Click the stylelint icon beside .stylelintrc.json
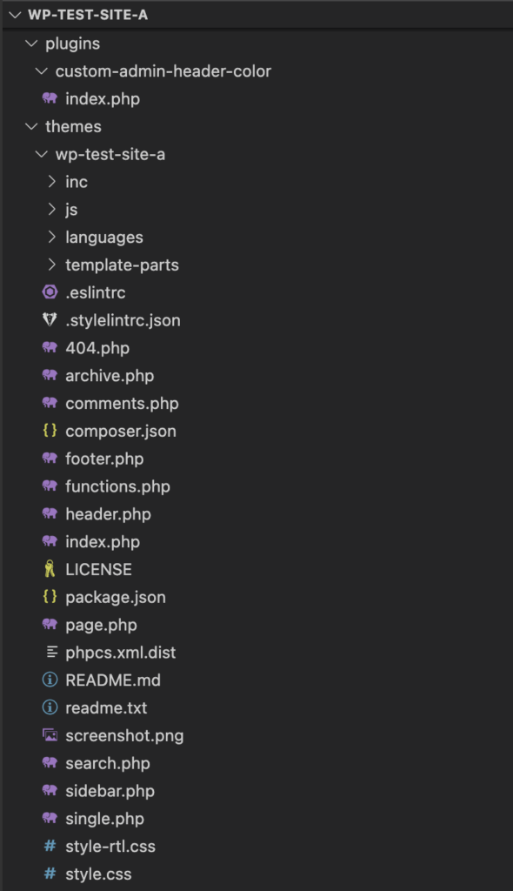 point(50,320)
